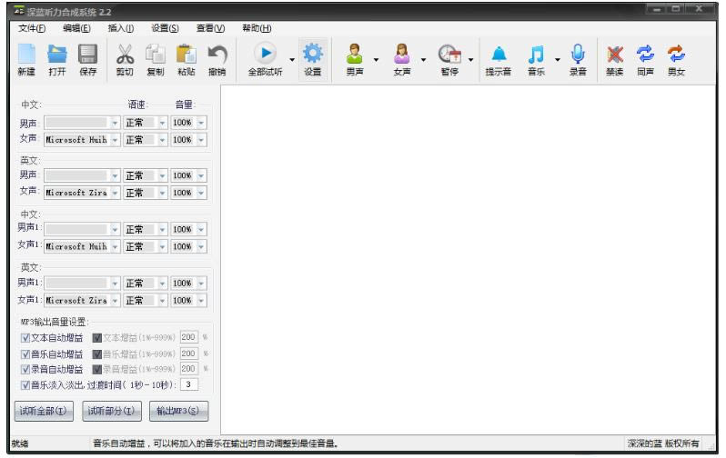This screenshot has width=726, height=458.
Task: Click the 录音增益 200 percent field
Action: click(189, 369)
